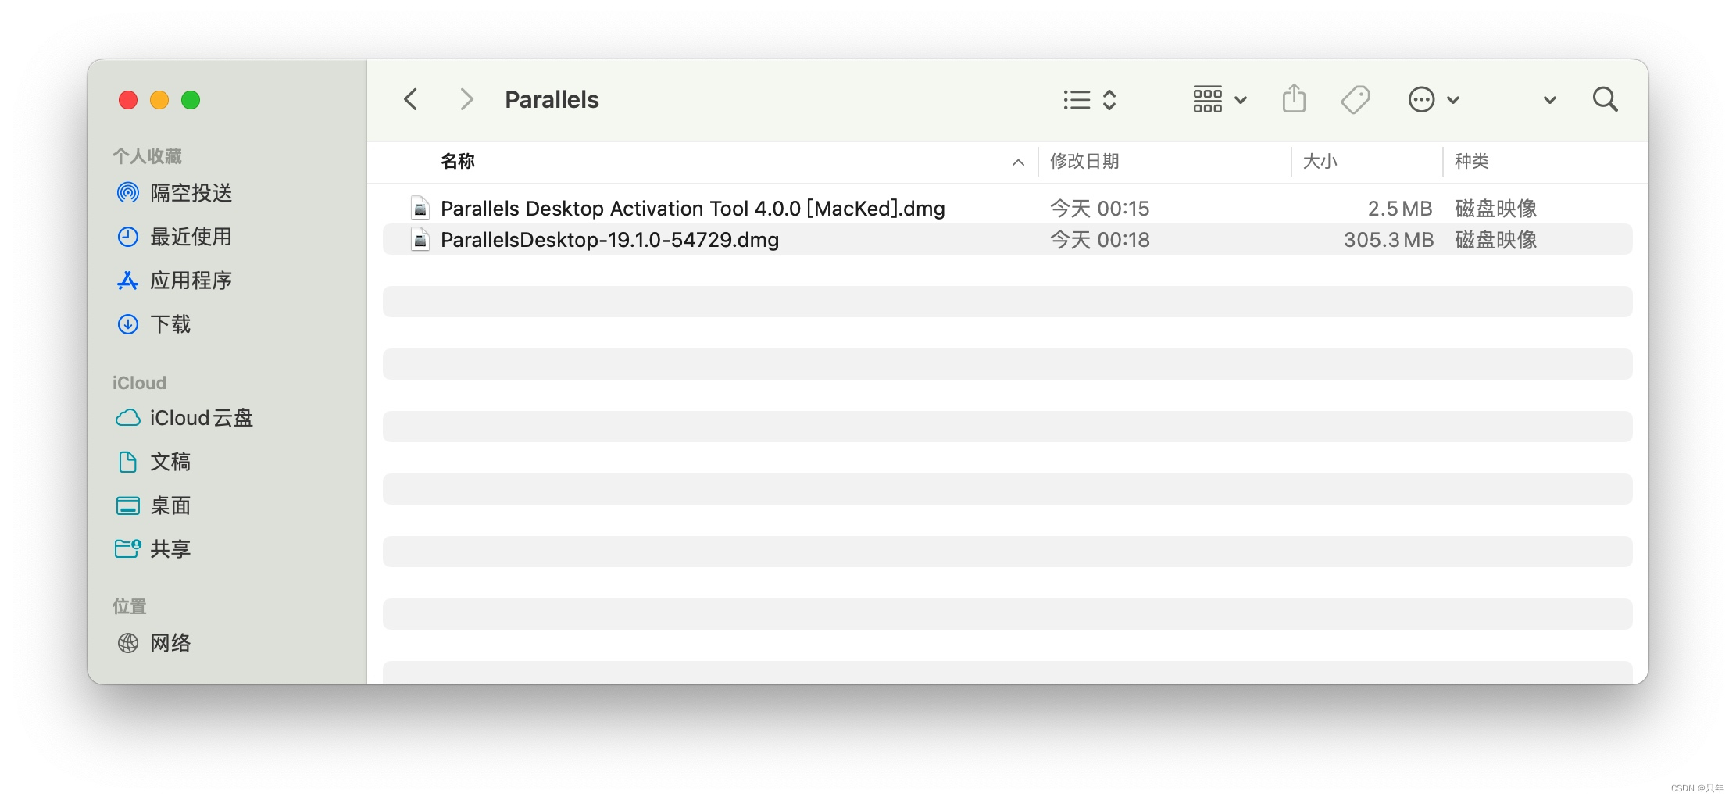Open 网络 Network in sidebar
The width and height of the screenshot is (1736, 800).
pyautogui.click(x=155, y=643)
